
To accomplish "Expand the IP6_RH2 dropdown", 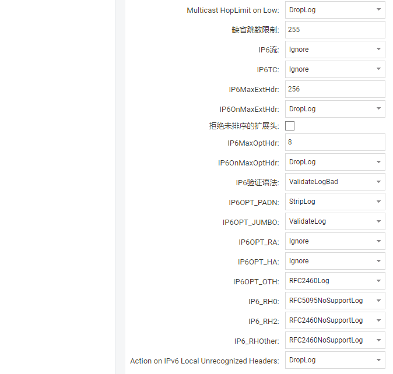I will point(335,320).
